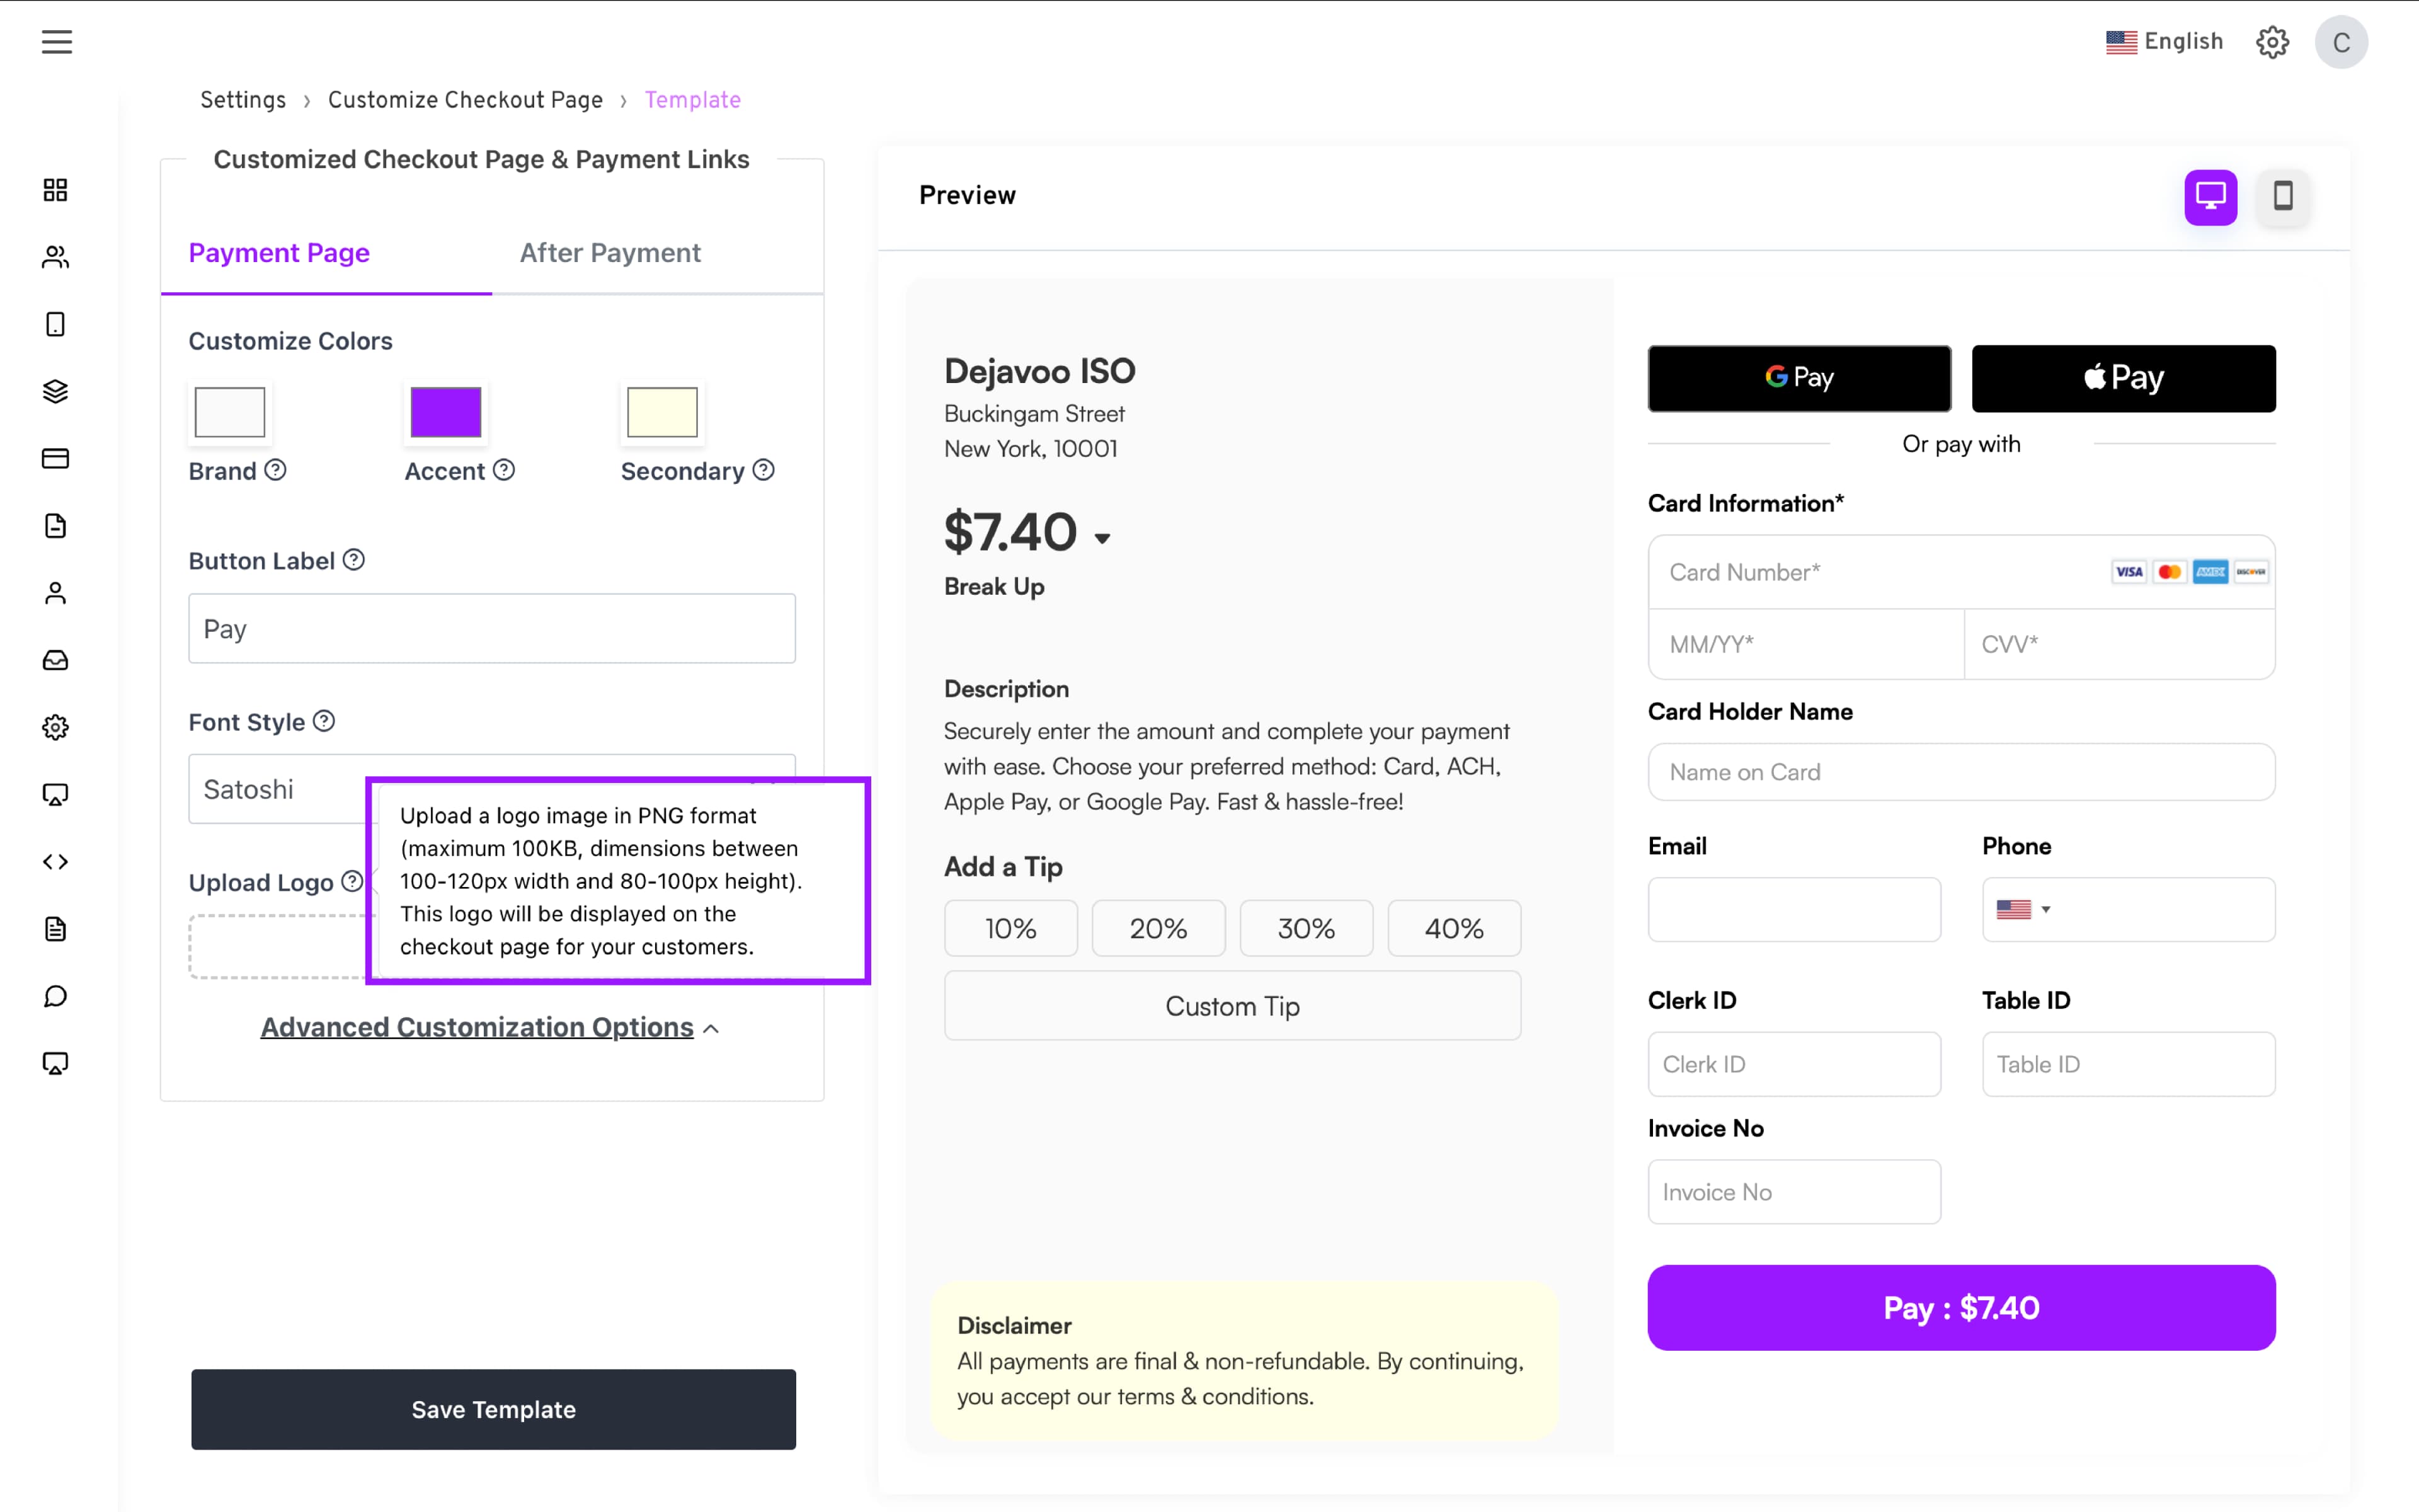Open the phone country flag dropdown
The height and width of the screenshot is (1512, 2419).
2023,909
